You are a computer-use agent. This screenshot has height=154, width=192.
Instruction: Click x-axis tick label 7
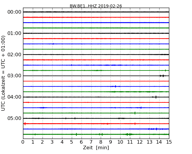(x=91, y=142)
